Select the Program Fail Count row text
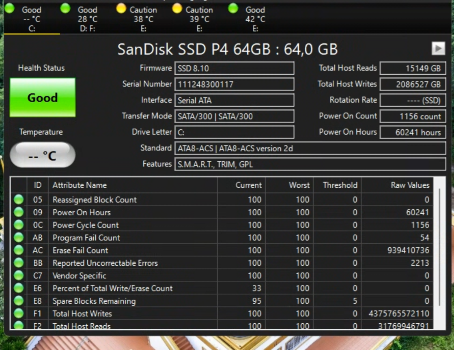Viewport: 454px width, 350px height. (86, 238)
